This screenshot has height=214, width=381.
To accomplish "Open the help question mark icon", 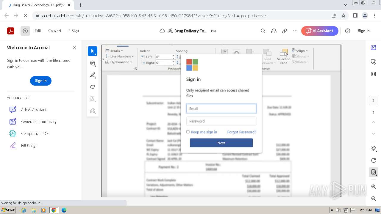I will 348,31.
